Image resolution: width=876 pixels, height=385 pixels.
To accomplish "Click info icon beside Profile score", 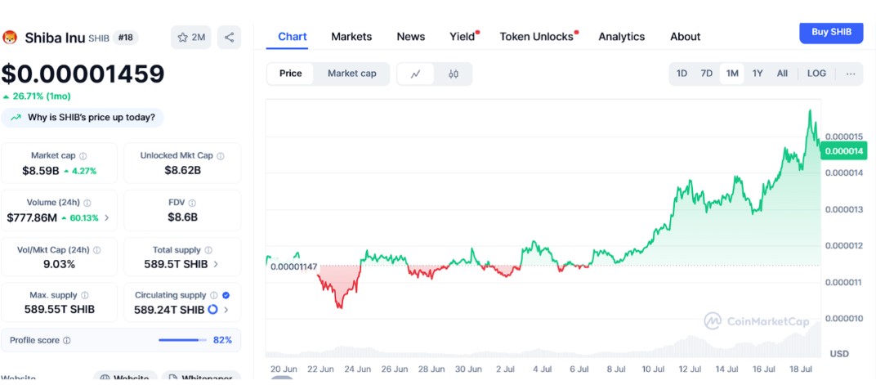I will point(66,340).
